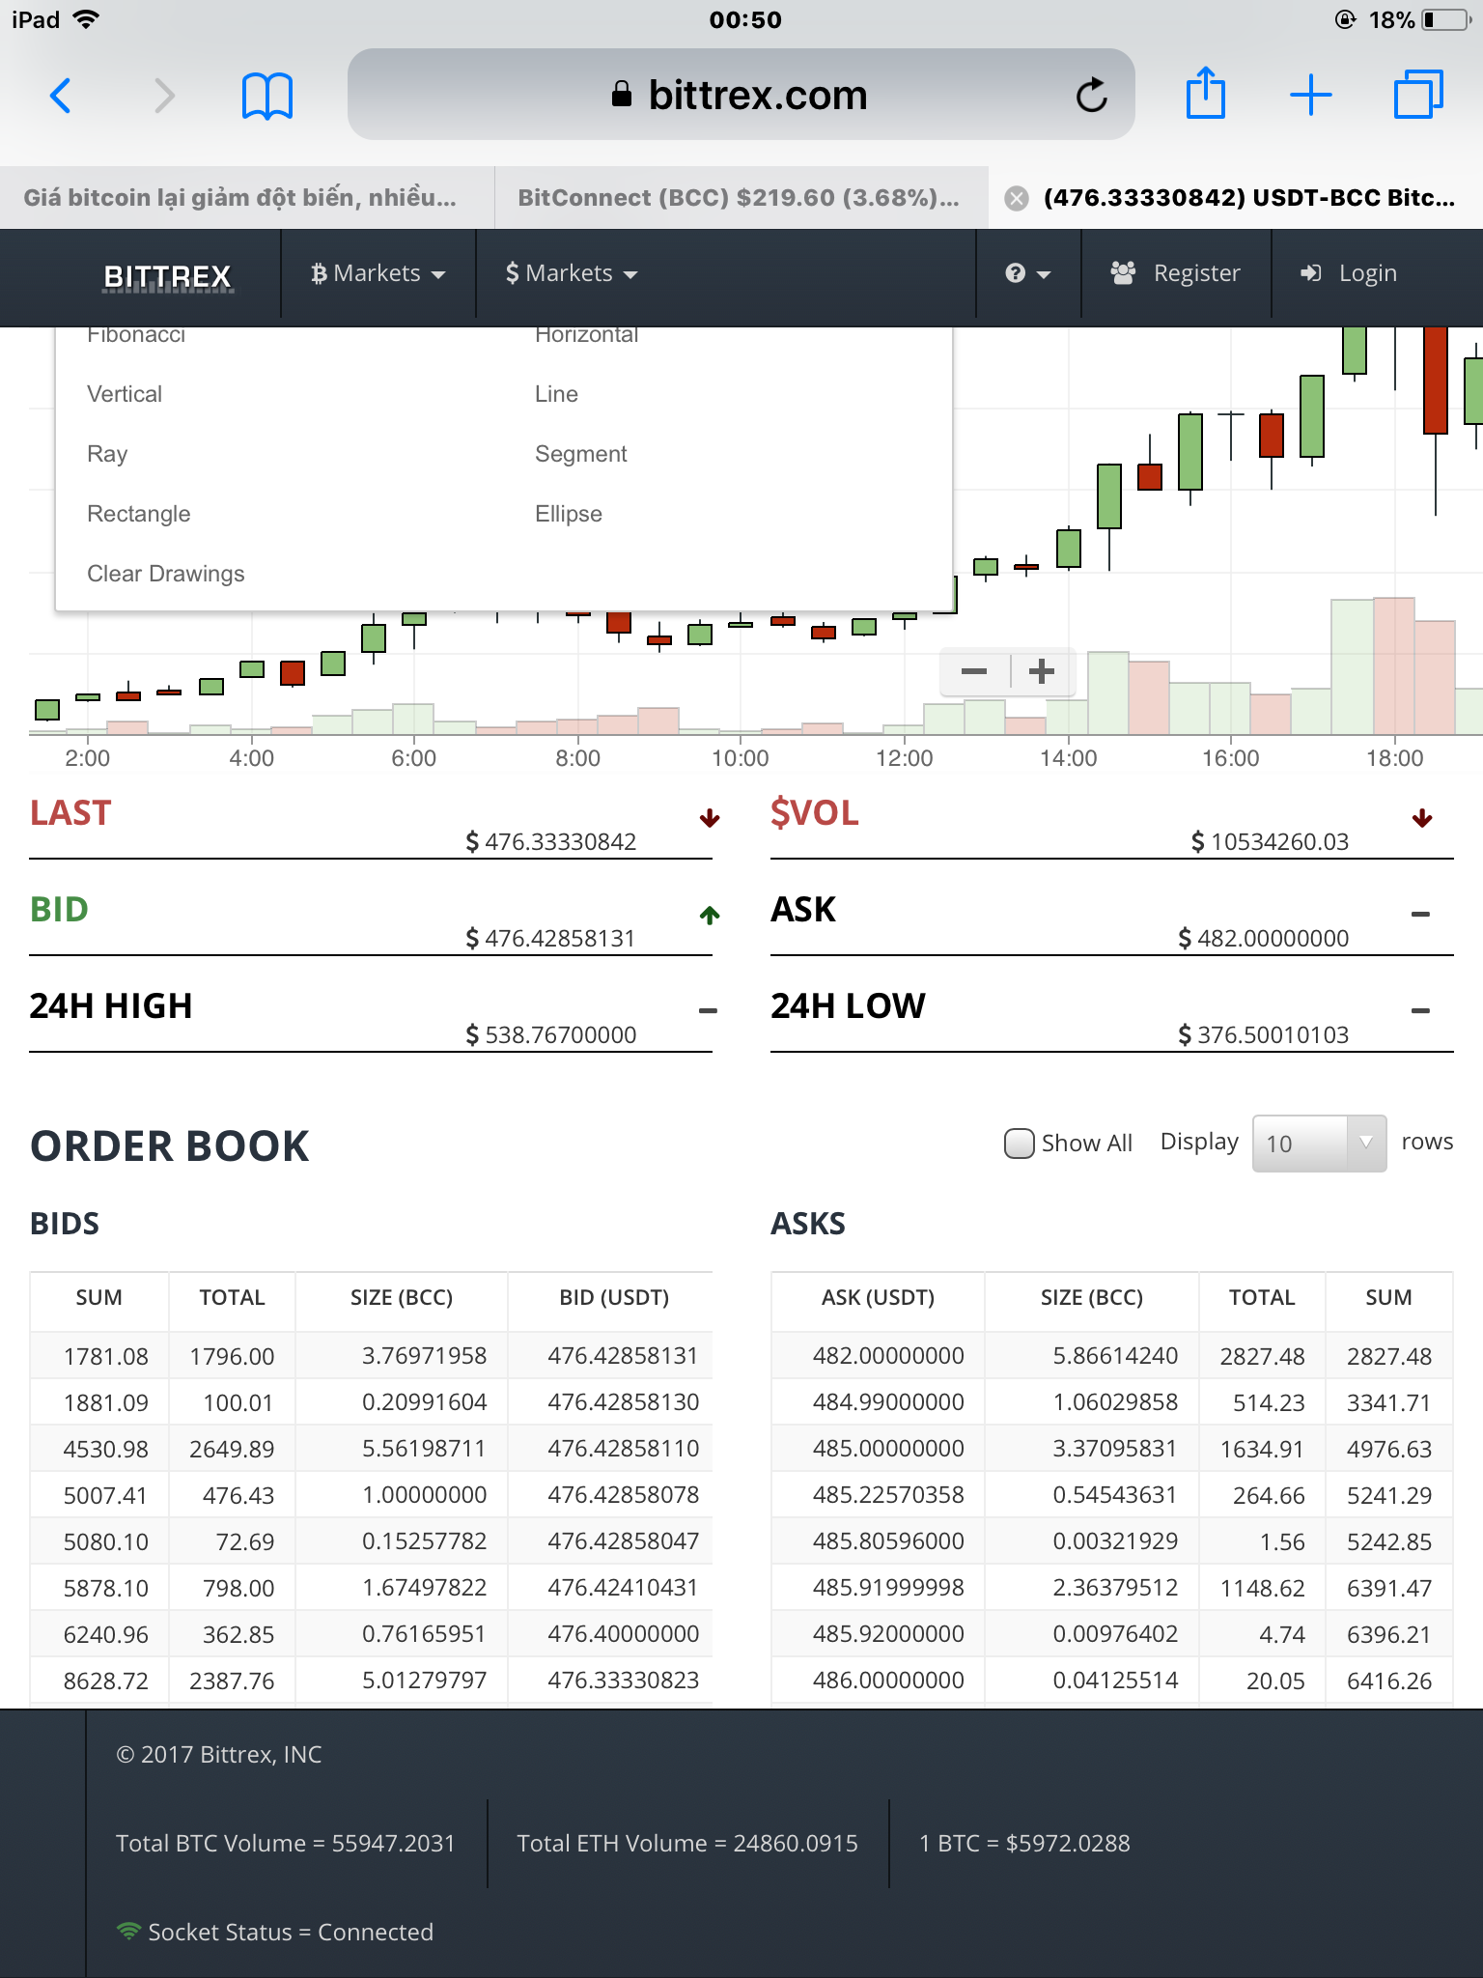
Task: Tap the Safari forward arrow
Action: (165, 96)
